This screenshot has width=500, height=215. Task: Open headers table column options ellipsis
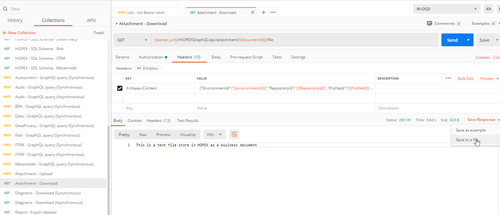click(448, 79)
